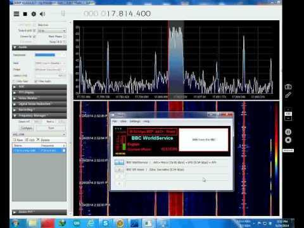Click the fourth empty service button in decoder

119,184
